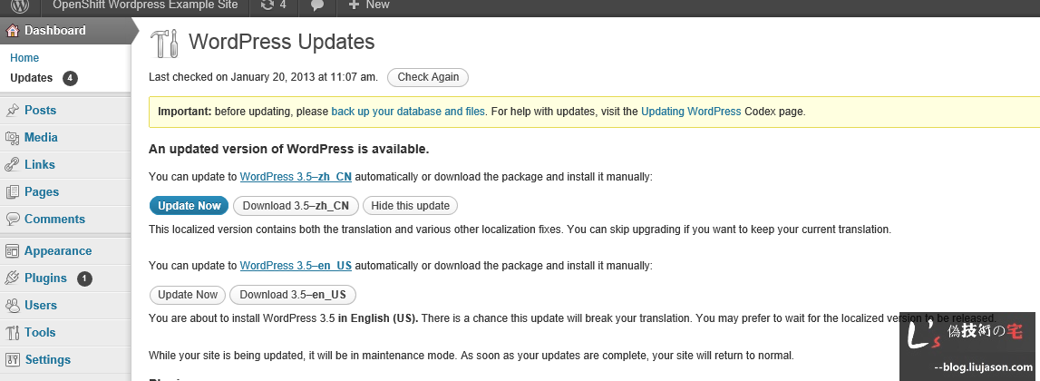The image size is (1040, 381).
Task: Click the Dashboard house icon
Action: pyautogui.click(x=12, y=31)
